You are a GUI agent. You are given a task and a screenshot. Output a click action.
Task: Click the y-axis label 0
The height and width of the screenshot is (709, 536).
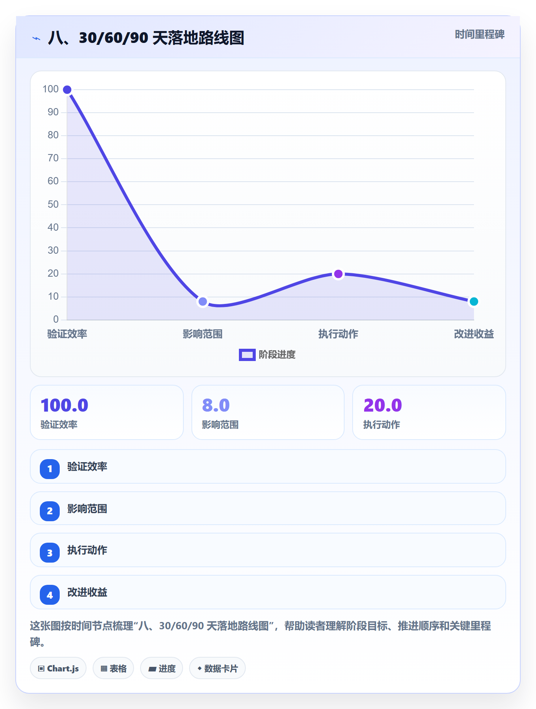point(56,319)
